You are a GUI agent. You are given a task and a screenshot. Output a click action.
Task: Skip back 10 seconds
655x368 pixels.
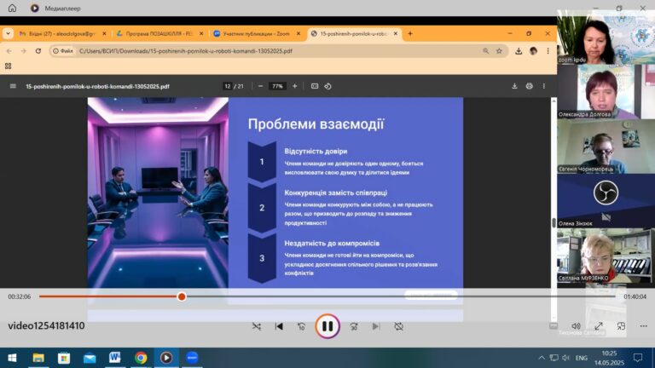pyautogui.click(x=301, y=326)
